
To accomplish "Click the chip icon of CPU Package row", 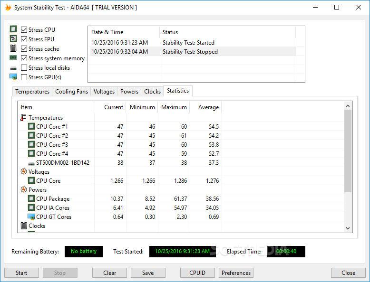I will coord(31,198).
